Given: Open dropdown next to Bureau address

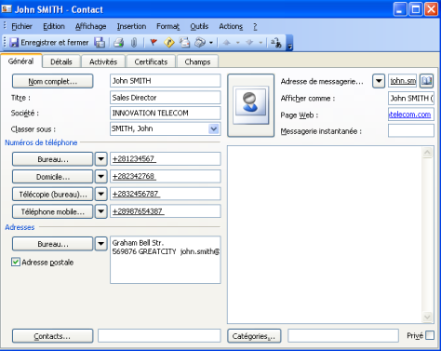Looking at the screenshot, I should (x=100, y=244).
